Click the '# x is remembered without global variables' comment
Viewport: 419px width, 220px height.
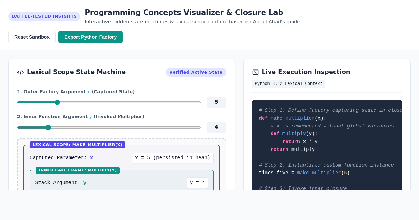point(332,126)
